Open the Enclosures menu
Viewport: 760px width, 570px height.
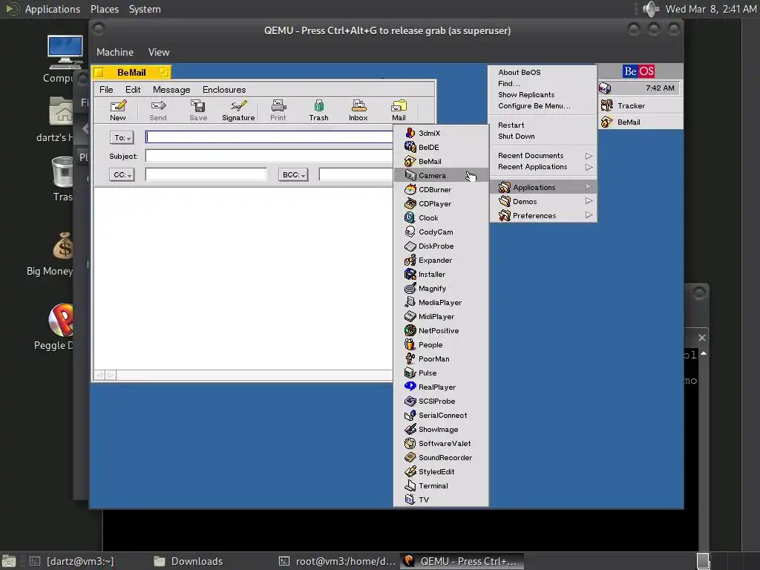pyautogui.click(x=224, y=90)
